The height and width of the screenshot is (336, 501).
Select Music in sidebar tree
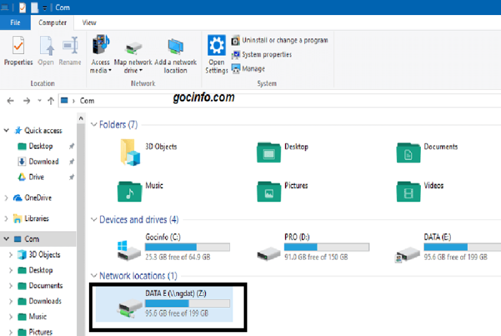tap(33, 317)
